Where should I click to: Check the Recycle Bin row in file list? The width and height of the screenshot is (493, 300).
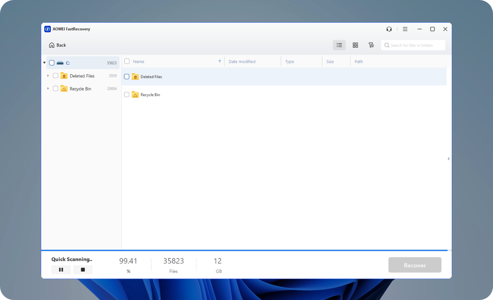127,95
